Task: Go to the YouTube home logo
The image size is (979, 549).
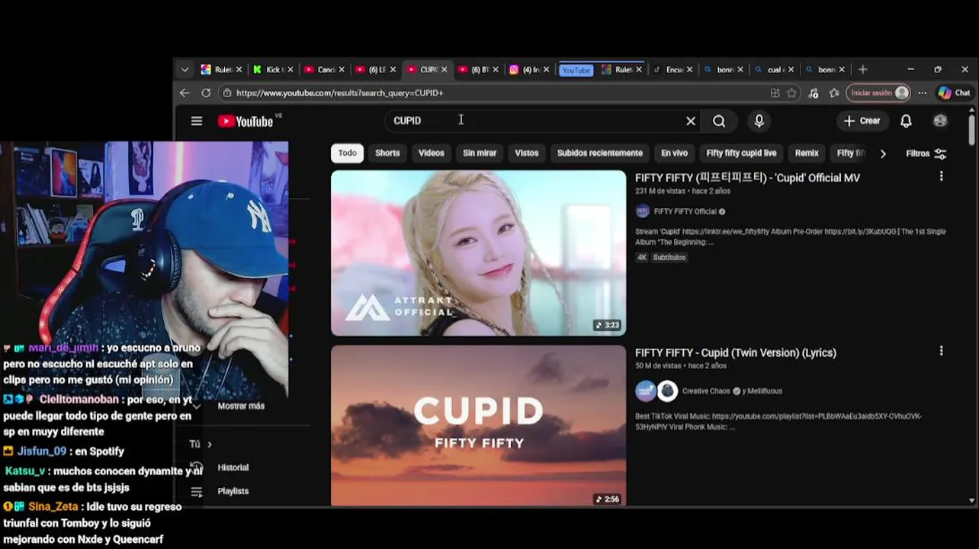Action: [x=246, y=121]
